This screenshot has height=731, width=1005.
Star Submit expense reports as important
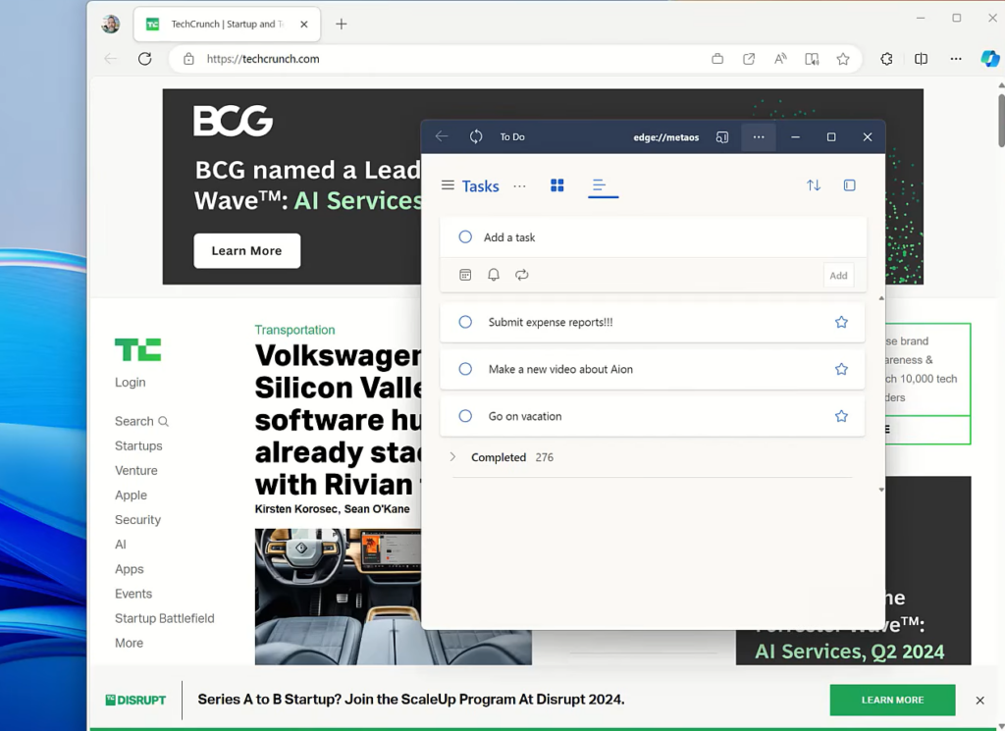(841, 322)
